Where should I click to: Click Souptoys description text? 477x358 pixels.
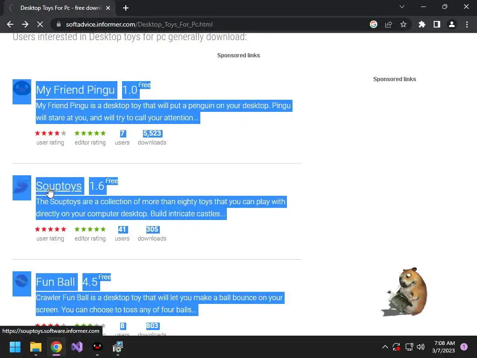pos(161,207)
